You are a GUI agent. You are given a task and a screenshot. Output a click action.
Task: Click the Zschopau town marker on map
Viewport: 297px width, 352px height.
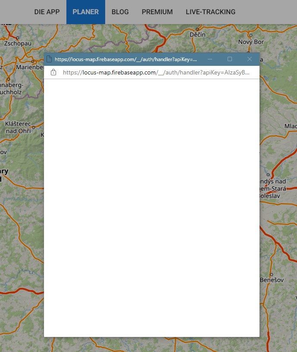pyautogui.click(x=17, y=37)
